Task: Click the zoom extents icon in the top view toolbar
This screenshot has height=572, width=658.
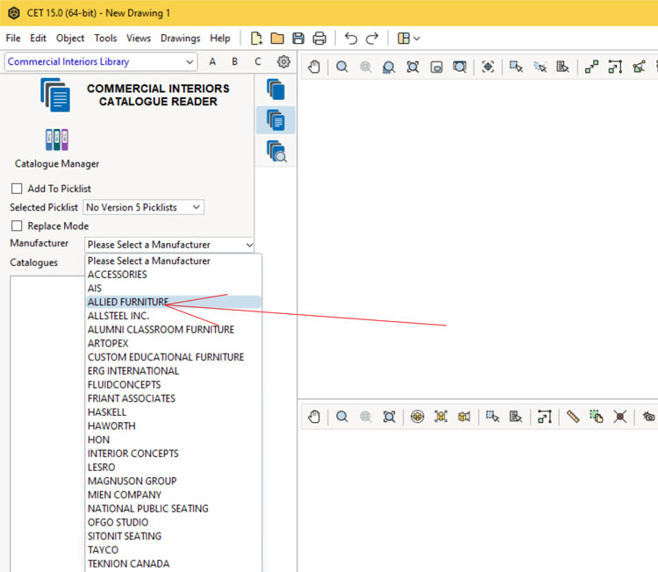Action: (412, 67)
